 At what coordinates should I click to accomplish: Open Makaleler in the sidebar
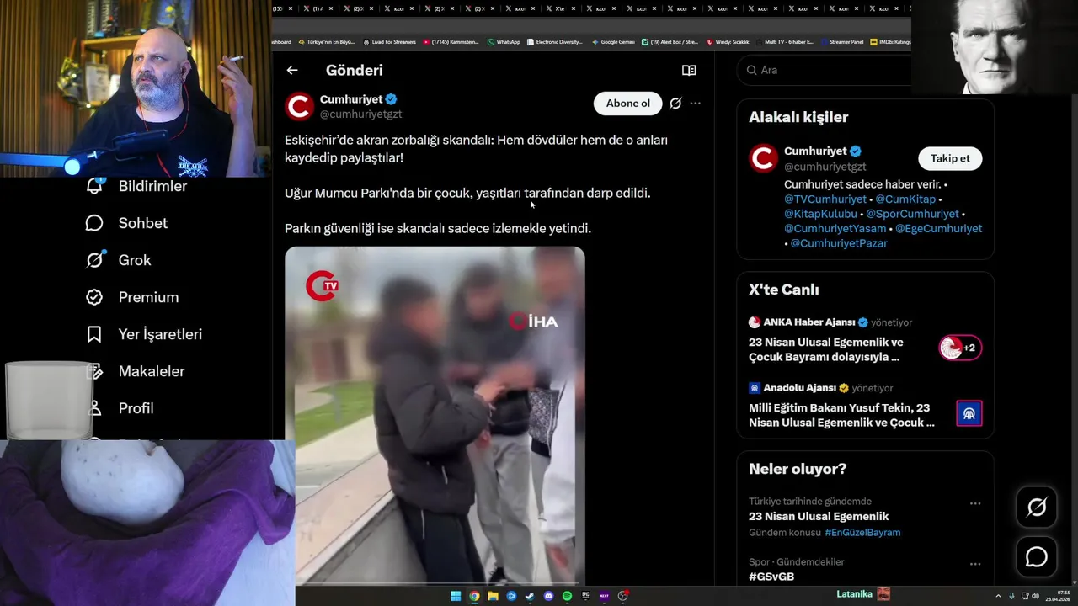tap(151, 371)
